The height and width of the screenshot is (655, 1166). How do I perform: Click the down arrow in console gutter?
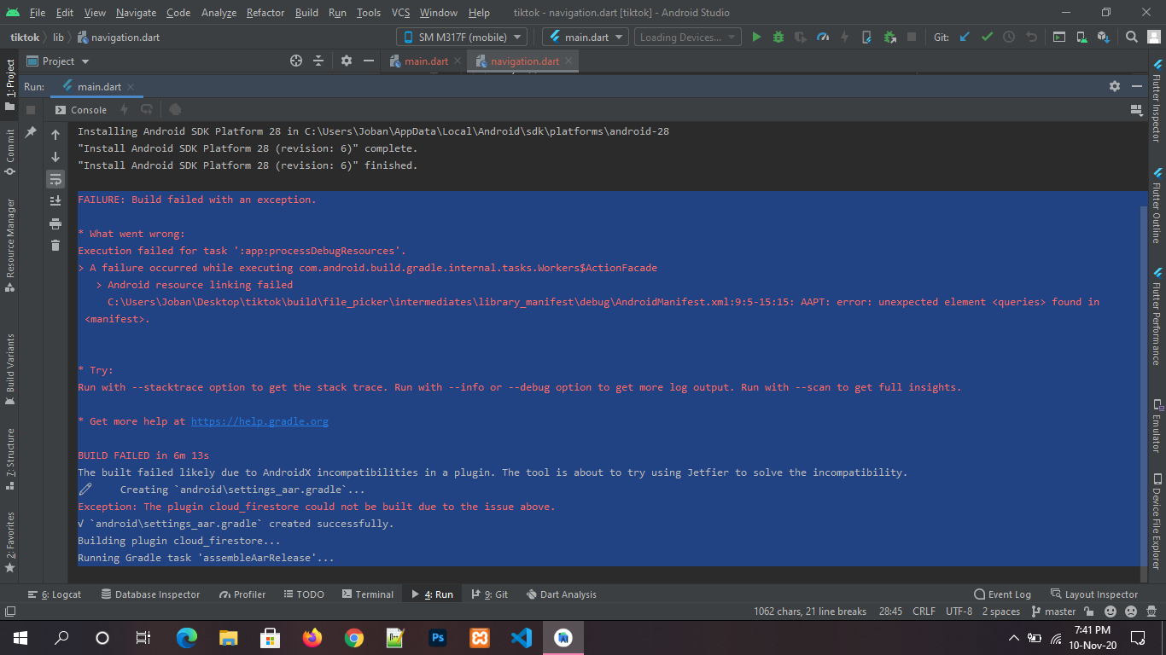point(55,157)
